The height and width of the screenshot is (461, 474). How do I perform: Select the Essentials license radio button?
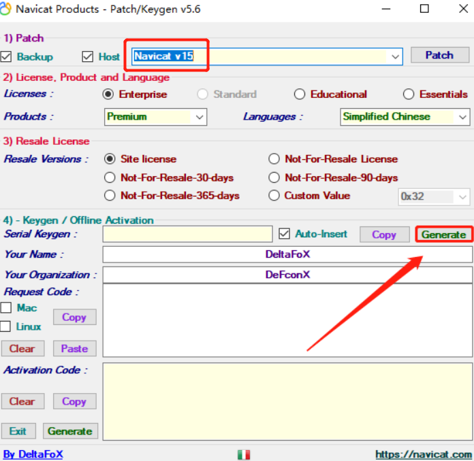click(409, 95)
